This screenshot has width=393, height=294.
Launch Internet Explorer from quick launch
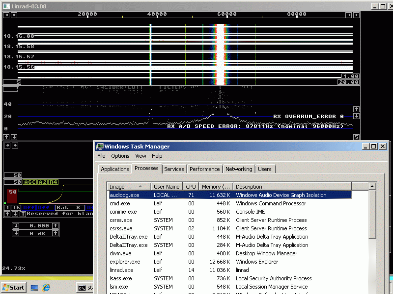[46, 288]
